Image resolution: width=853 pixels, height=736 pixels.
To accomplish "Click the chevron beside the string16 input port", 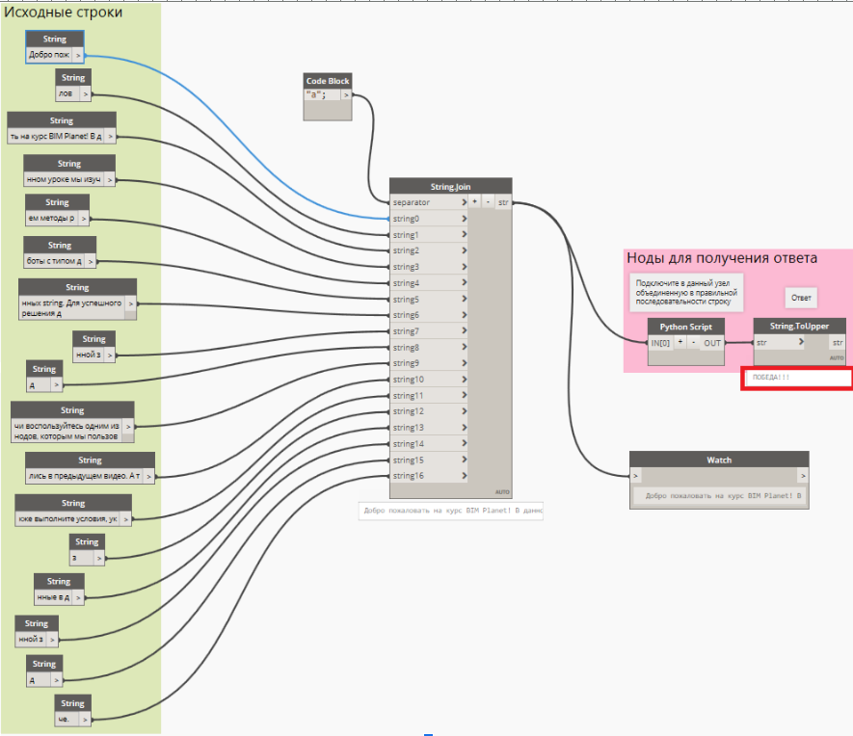I will coord(465,476).
